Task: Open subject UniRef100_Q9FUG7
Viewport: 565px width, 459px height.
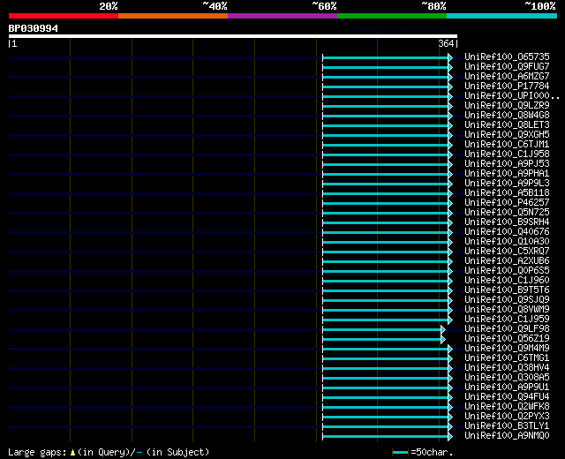Action: click(507, 66)
